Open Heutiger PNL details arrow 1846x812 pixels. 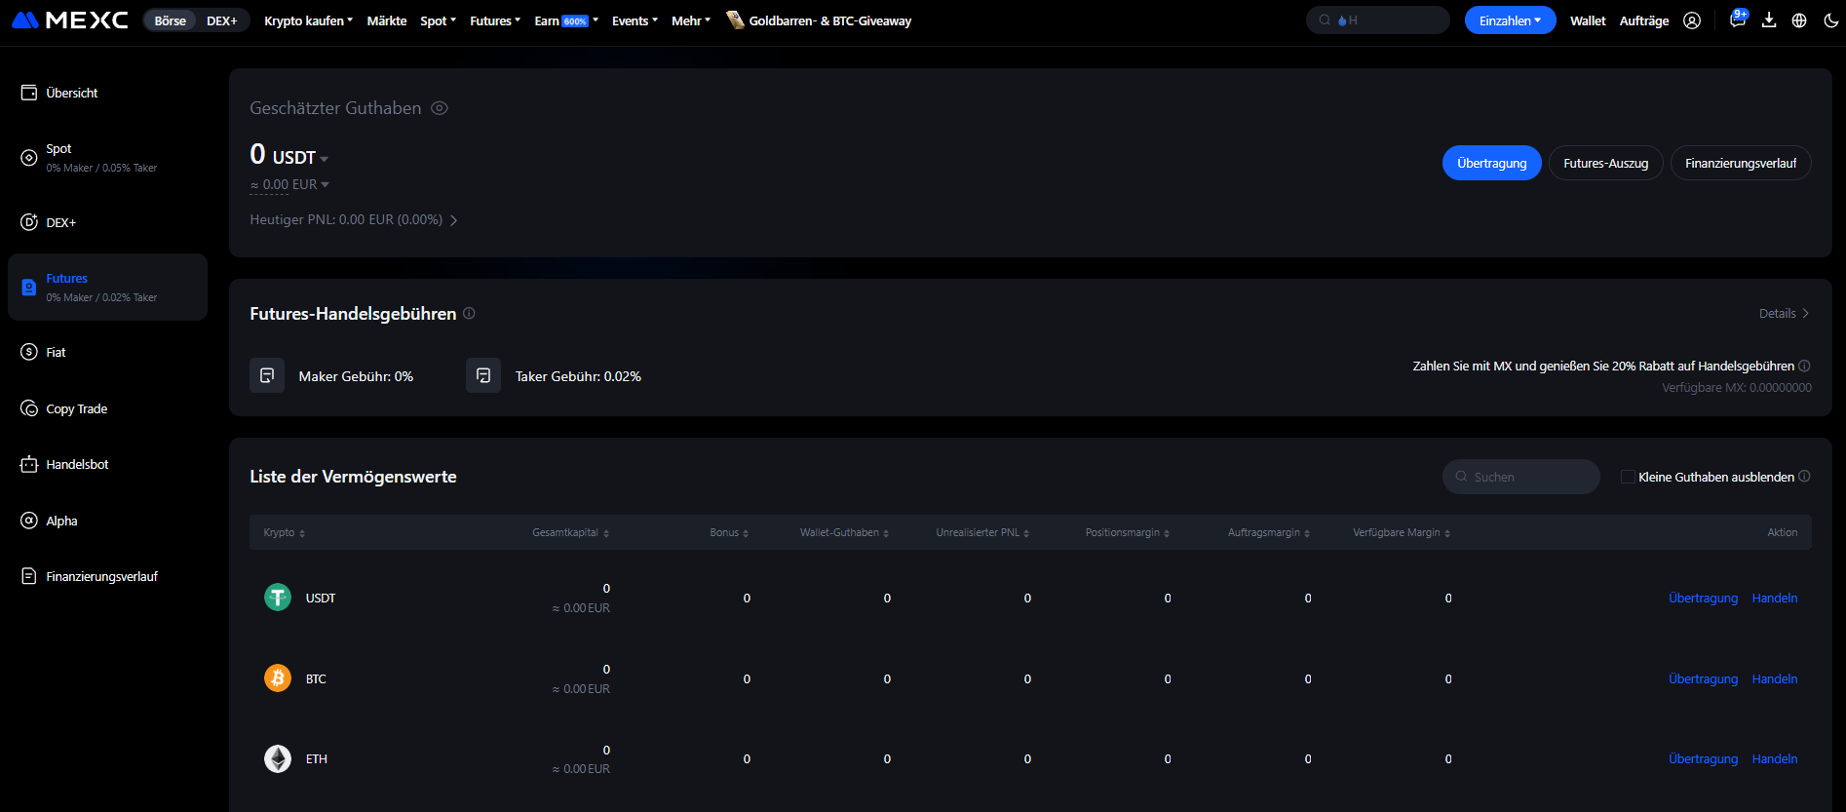click(453, 220)
